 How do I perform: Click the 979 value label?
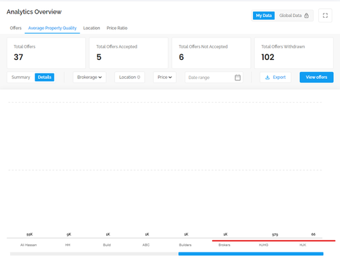coord(275,235)
